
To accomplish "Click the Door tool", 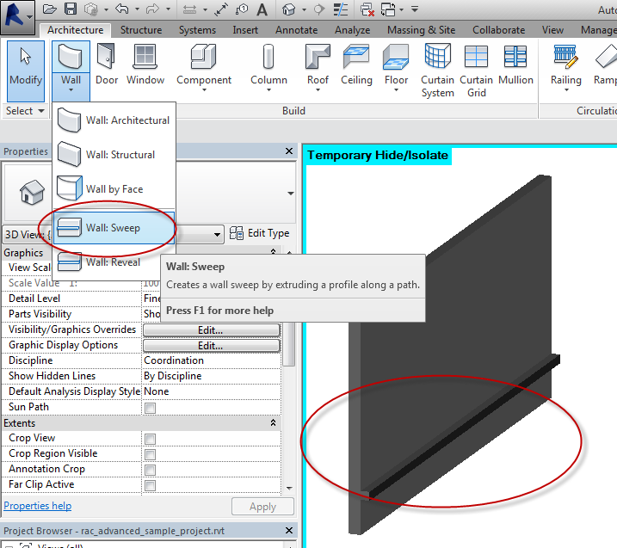I will tap(107, 65).
